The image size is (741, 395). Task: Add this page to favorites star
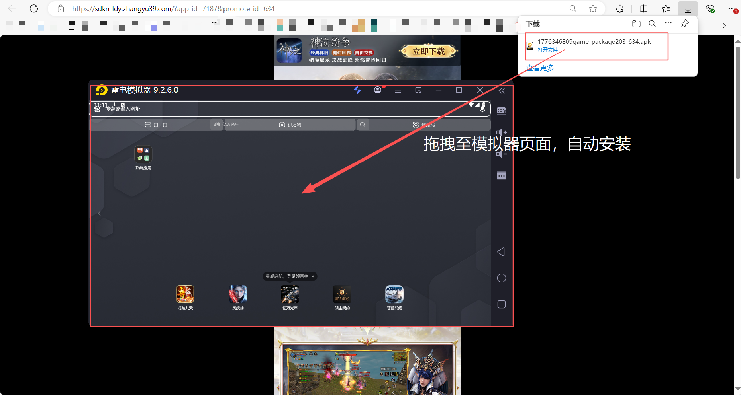pyautogui.click(x=593, y=8)
